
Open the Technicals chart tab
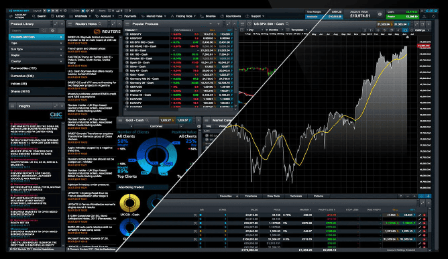(x=296, y=196)
